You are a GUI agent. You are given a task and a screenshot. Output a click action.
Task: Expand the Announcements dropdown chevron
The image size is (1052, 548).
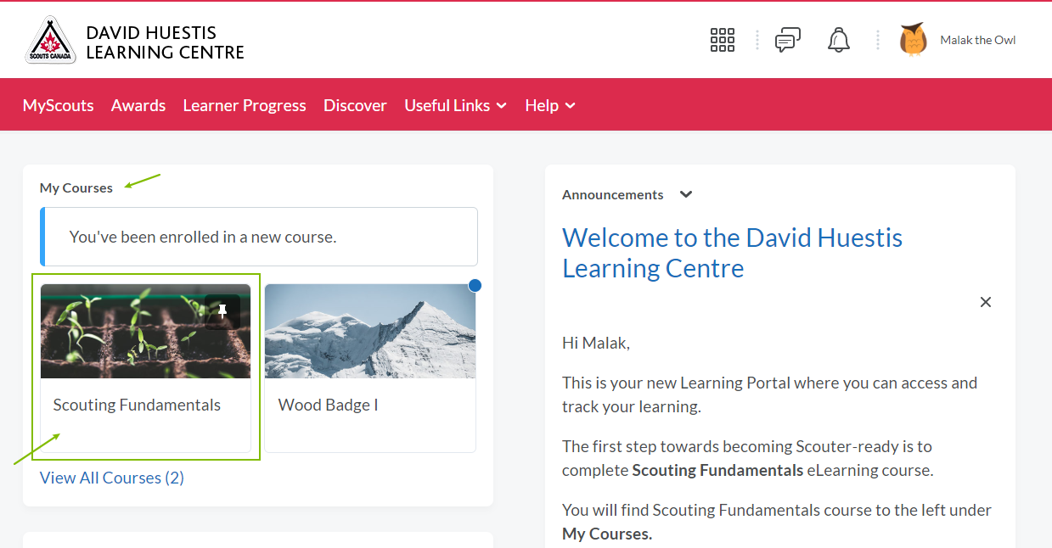pyautogui.click(x=686, y=194)
